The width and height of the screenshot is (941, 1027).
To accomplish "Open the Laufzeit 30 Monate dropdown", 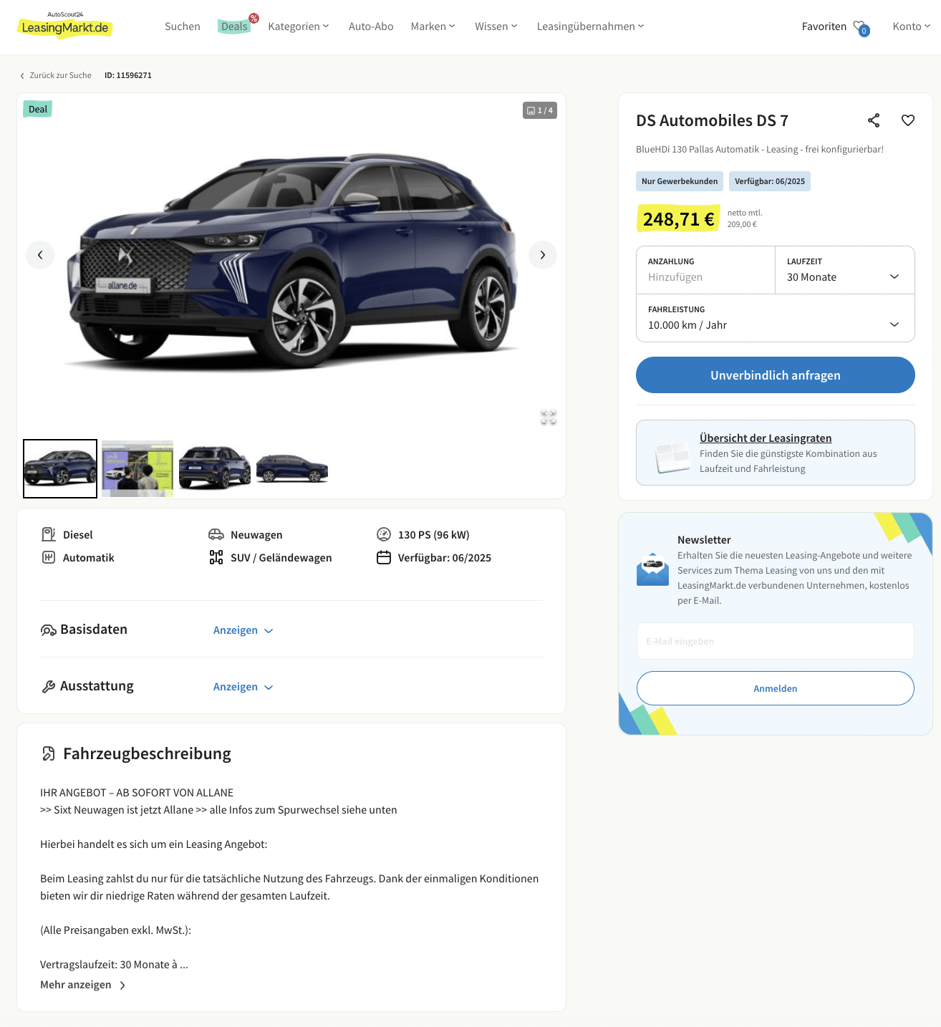I will point(845,270).
